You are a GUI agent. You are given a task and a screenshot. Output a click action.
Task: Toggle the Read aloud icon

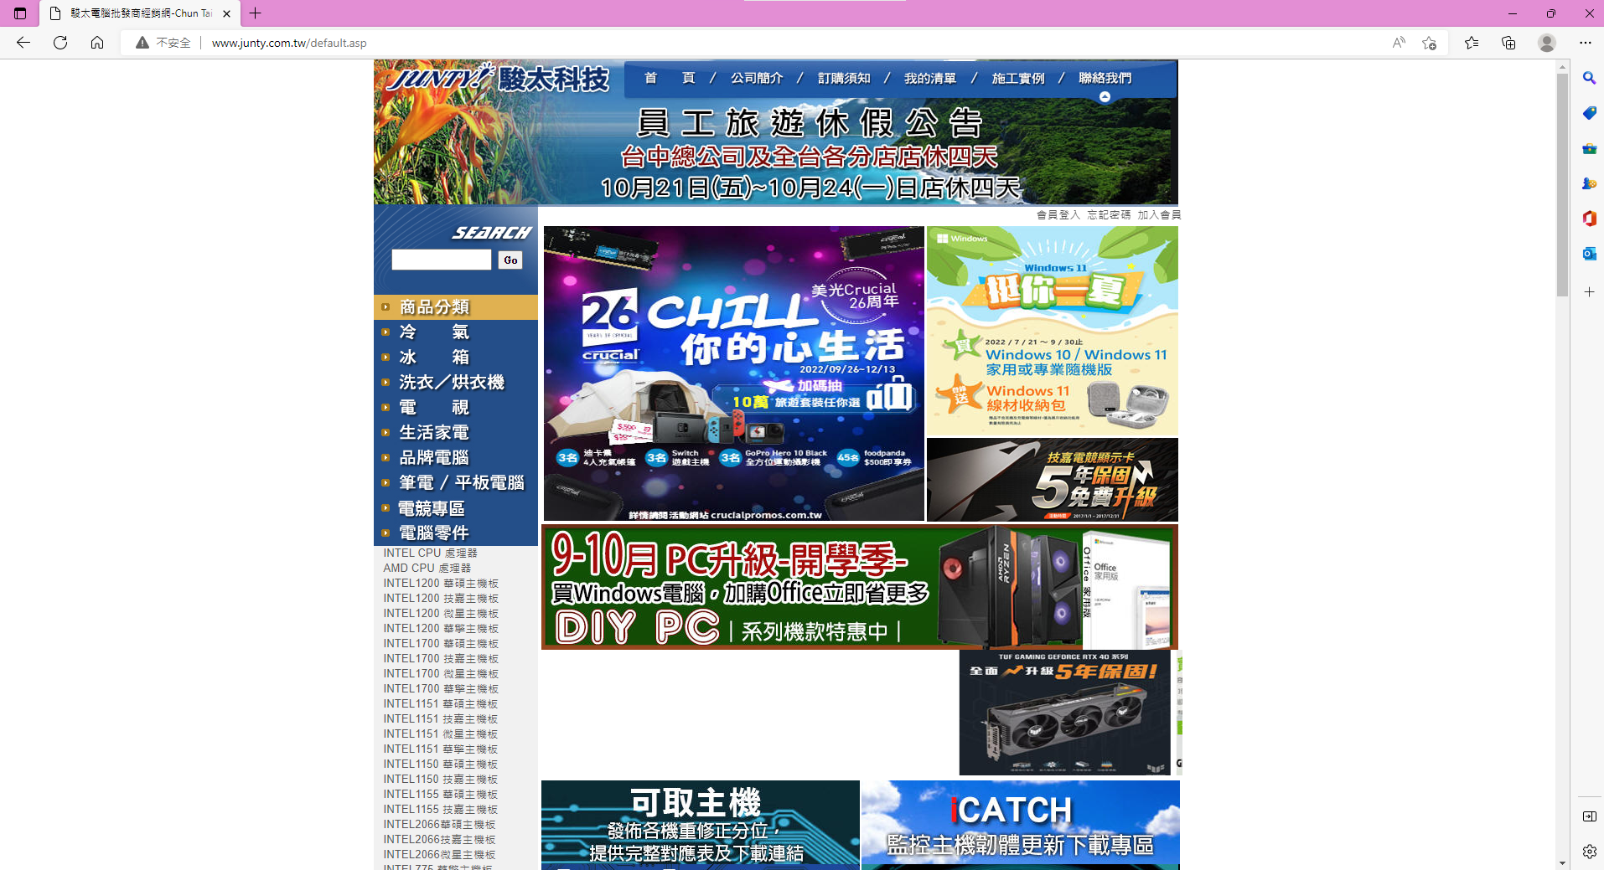[1399, 43]
